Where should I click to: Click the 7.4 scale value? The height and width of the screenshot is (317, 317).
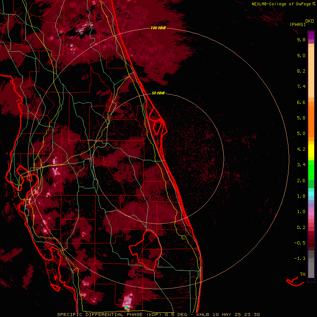pyautogui.click(x=301, y=87)
